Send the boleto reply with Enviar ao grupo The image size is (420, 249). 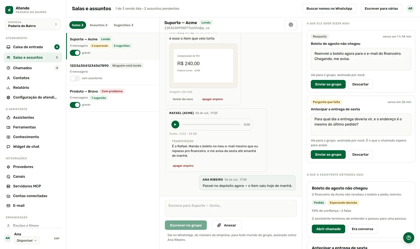pyautogui.click(x=328, y=84)
